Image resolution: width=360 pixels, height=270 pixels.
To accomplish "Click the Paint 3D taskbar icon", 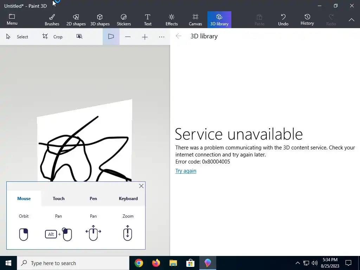I will tap(207, 263).
